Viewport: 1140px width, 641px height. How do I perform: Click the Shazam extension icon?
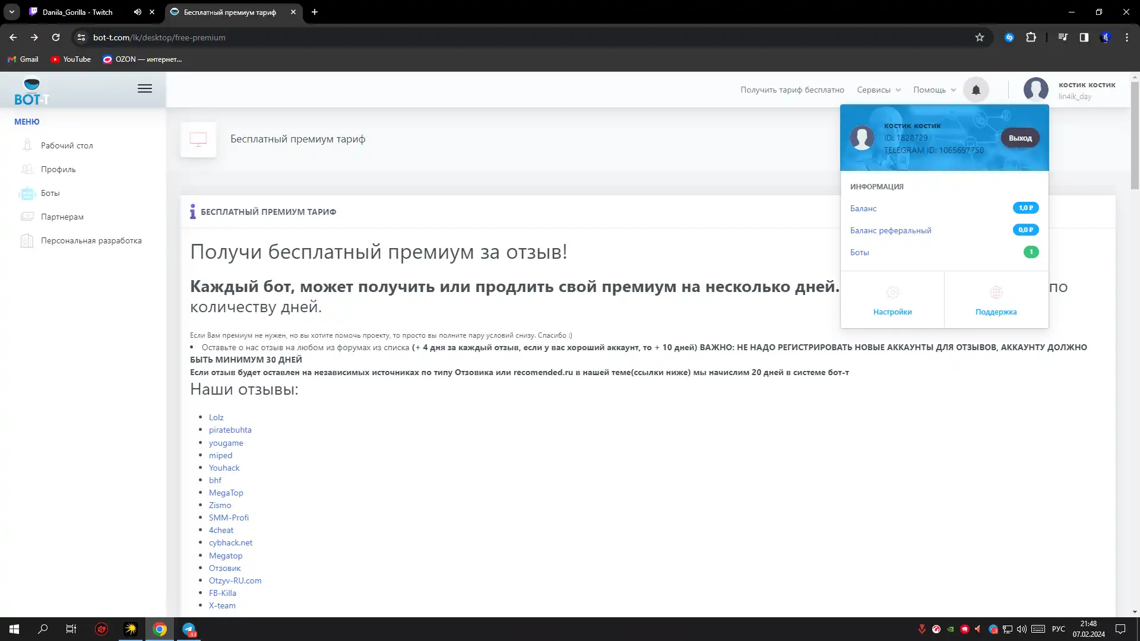coord(1009,37)
